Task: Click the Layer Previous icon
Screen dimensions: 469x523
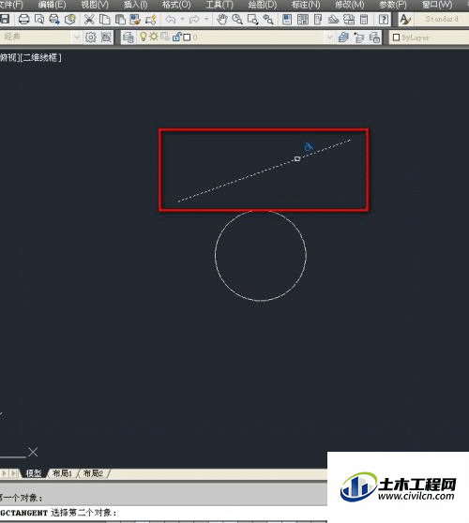Action: pos(359,37)
